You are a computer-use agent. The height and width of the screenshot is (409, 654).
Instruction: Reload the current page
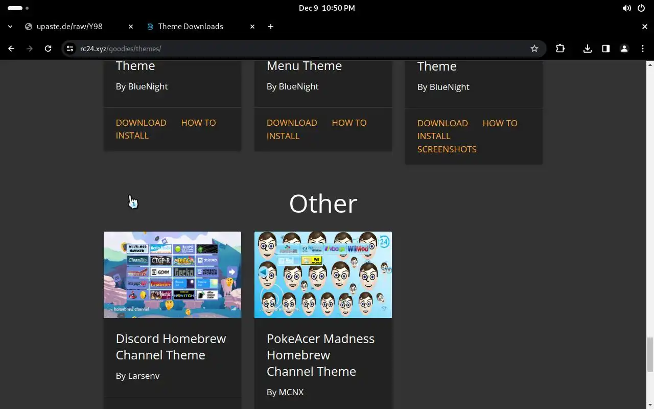[48, 49]
